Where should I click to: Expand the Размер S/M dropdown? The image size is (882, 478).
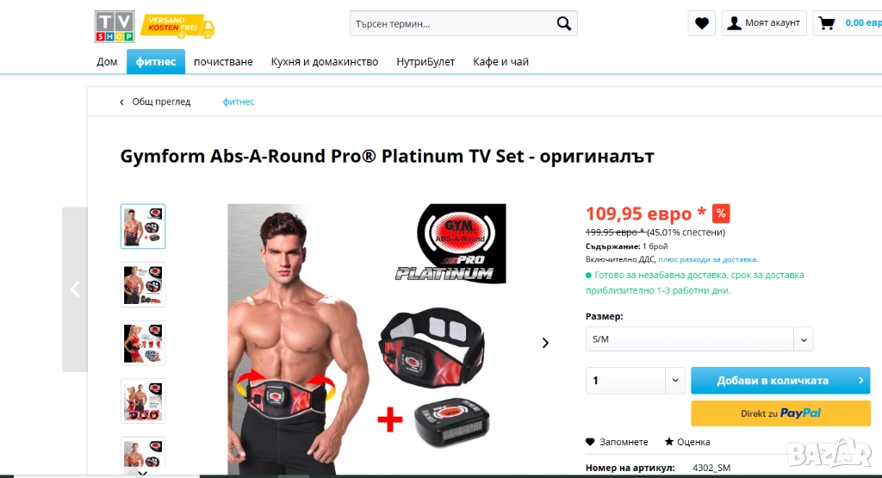coord(699,339)
